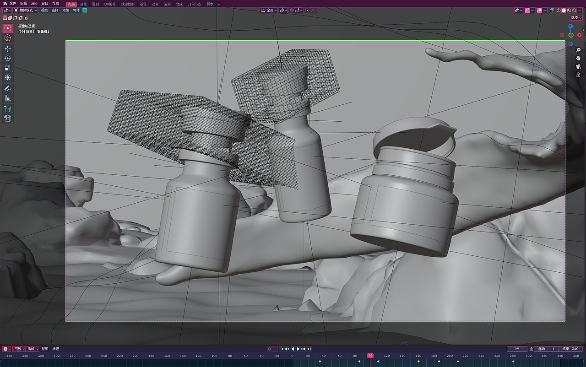The height and width of the screenshot is (367, 586).
Task: Switch to material preview shading
Action: pyautogui.click(x=569, y=10)
